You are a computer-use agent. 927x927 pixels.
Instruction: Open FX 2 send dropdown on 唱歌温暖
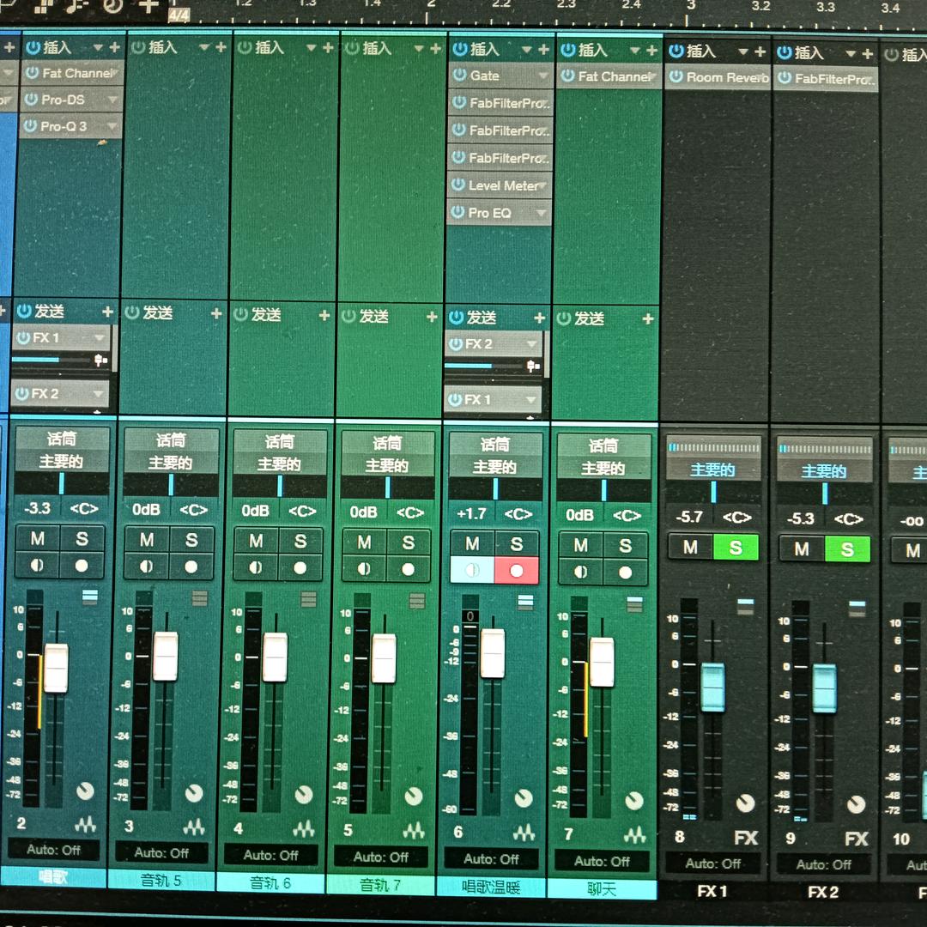coord(532,344)
